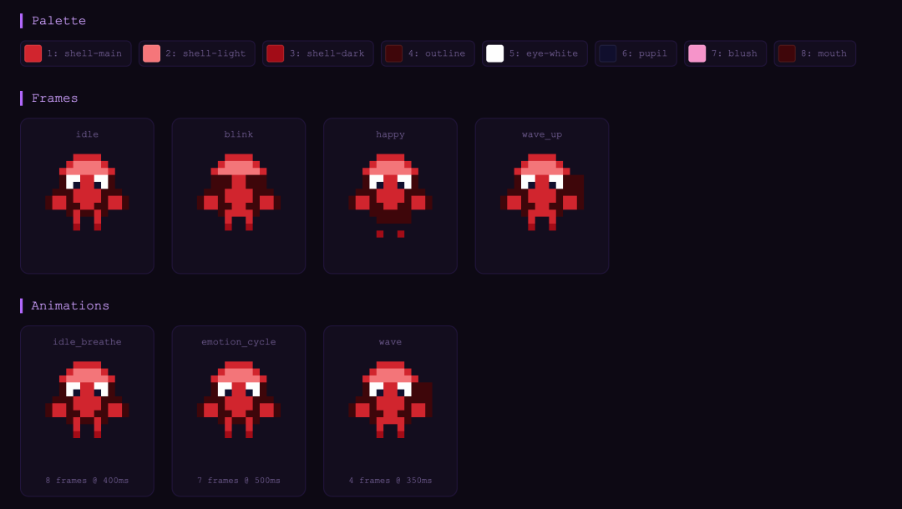This screenshot has height=509, width=902.
Task: Select the blink frame thumbnail
Action: click(x=239, y=193)
